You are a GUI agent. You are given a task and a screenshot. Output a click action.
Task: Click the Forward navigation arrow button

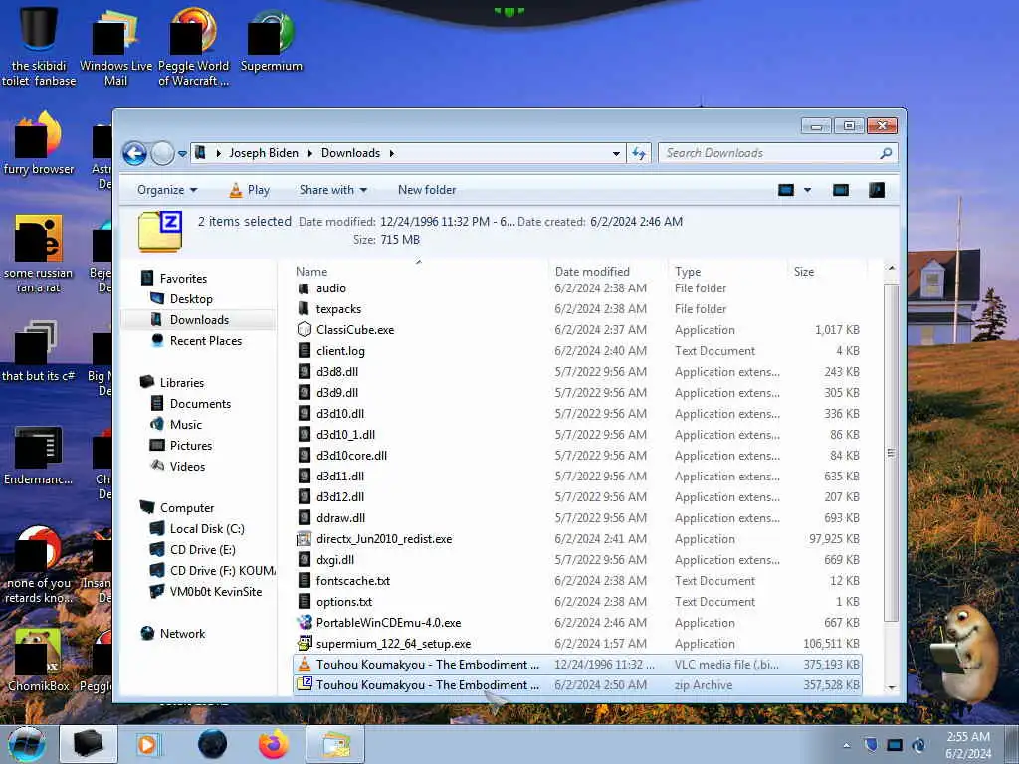click(162, 154)
